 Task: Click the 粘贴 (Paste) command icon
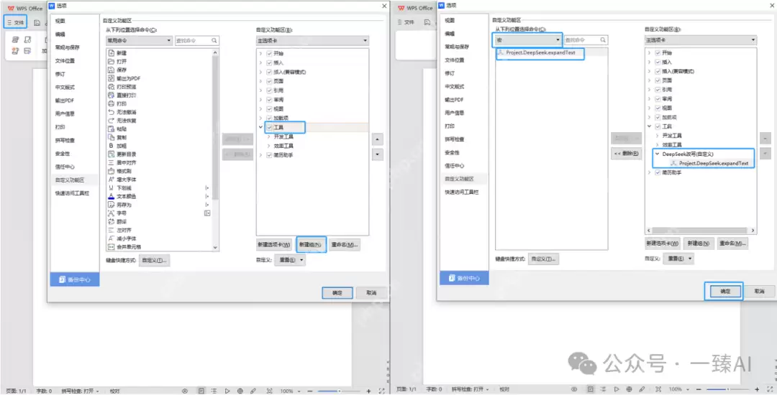coord(111,129)
